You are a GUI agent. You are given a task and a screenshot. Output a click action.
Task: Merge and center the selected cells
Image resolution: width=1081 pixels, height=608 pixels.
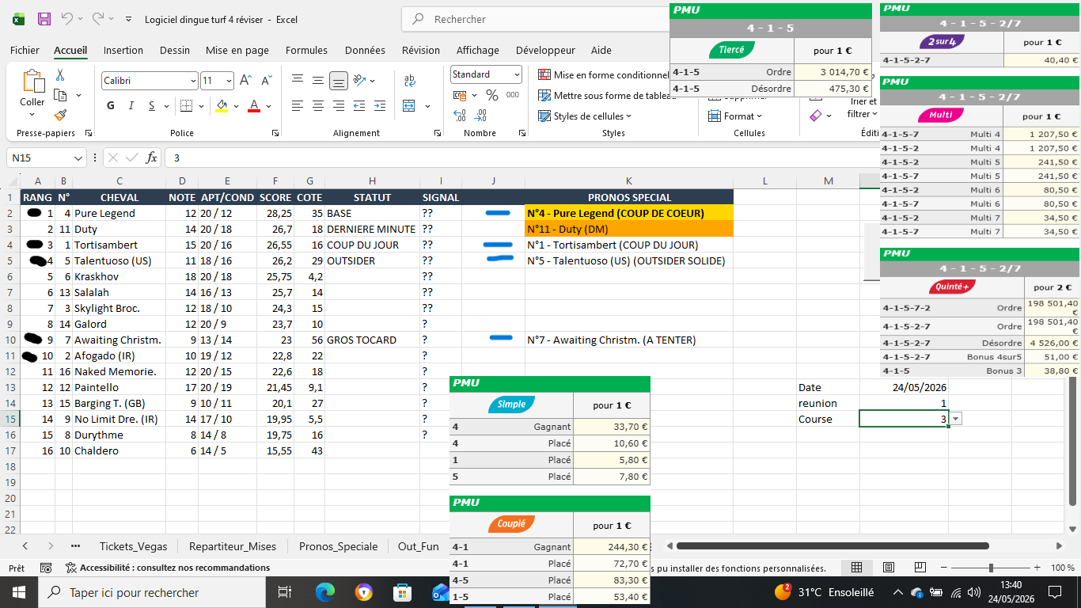(x=410, y=106)
